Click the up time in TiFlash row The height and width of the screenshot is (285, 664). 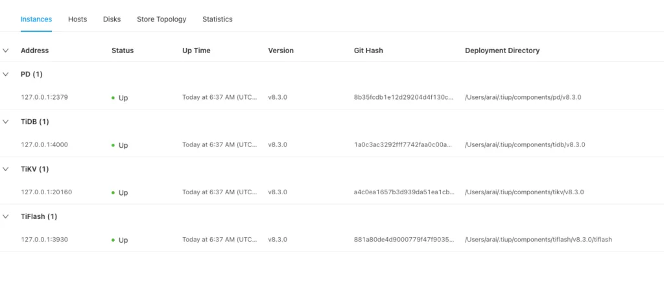(x=219, y=239)
